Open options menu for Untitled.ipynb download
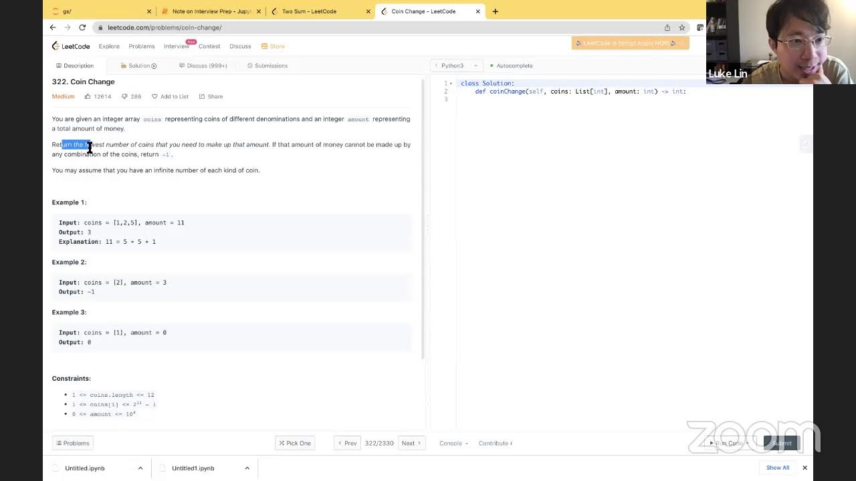 [140, 468]
